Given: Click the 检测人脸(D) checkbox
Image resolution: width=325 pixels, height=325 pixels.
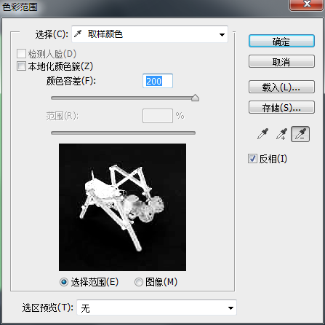Looking at the screenshot, I should coord(21,54).
